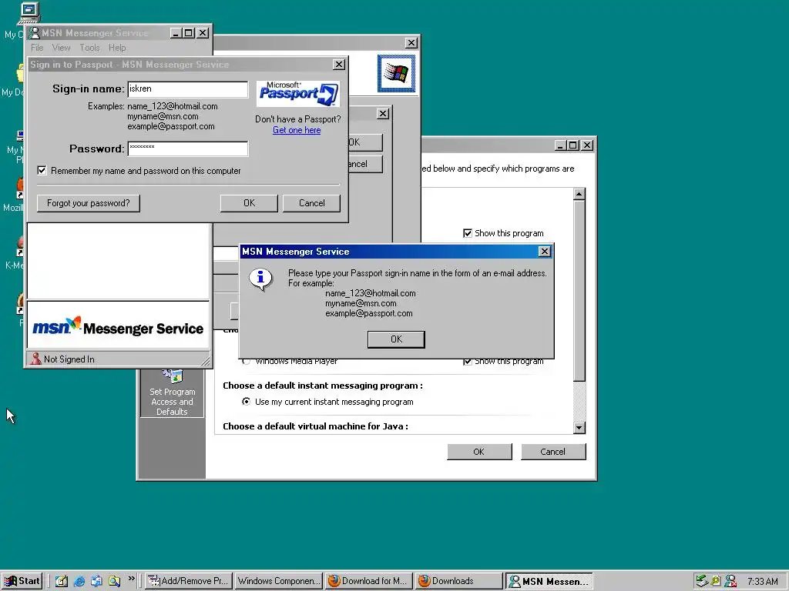Expand the quick launch overflow chevron
The height and width of the screenshot is (591, 789).
point(131,579)
